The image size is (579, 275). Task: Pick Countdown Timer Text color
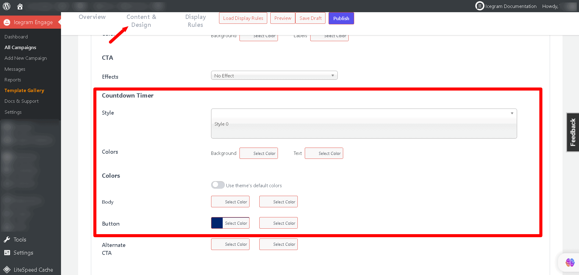pyautogui.click(x=324, y=153)
